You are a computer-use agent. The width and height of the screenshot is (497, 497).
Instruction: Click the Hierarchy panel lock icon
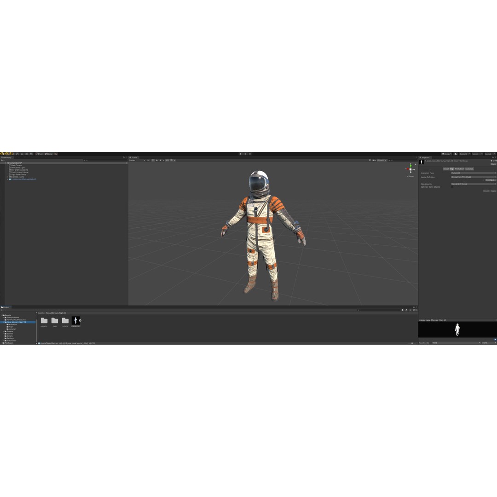pyautogui.click(x=124, y=157)
